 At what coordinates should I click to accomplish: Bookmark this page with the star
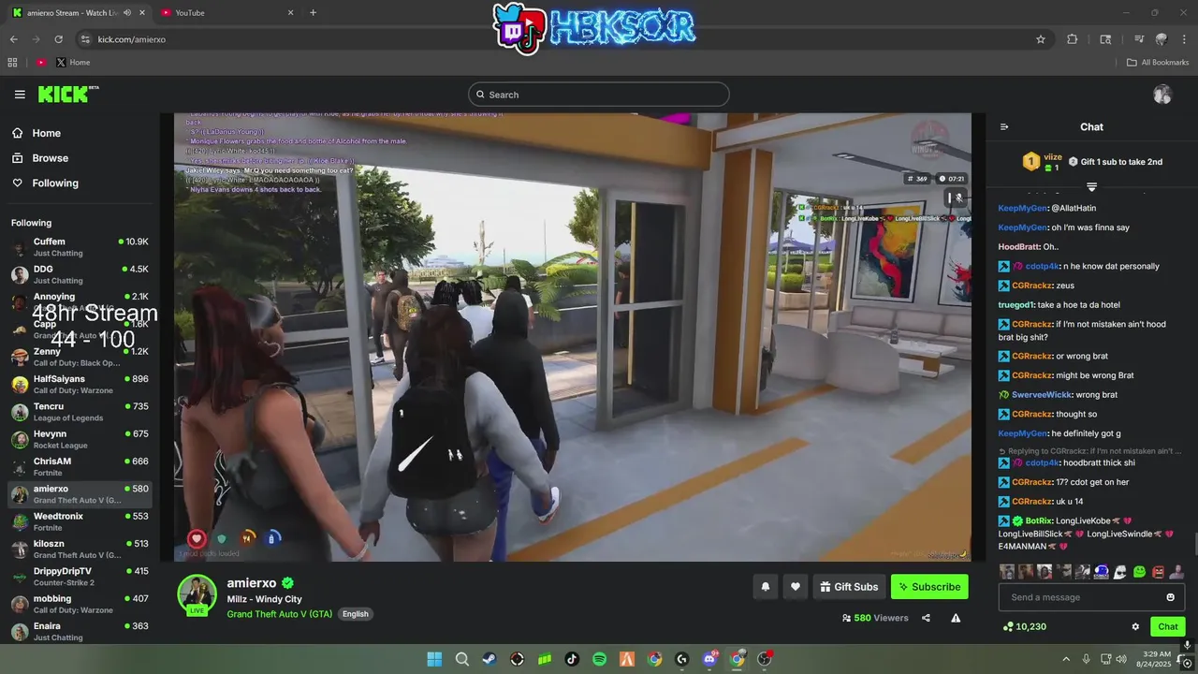click(1041, 39)
